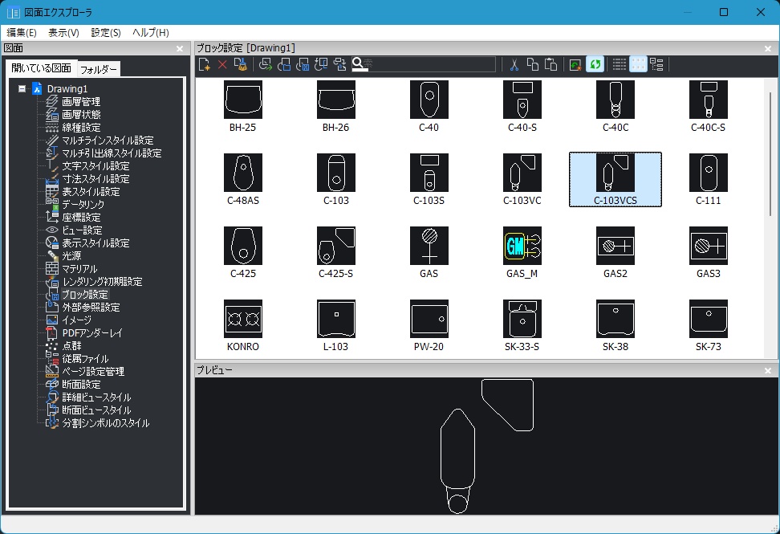
Task: Switch to the 開いている図面 tab
Action: point(41,68)
